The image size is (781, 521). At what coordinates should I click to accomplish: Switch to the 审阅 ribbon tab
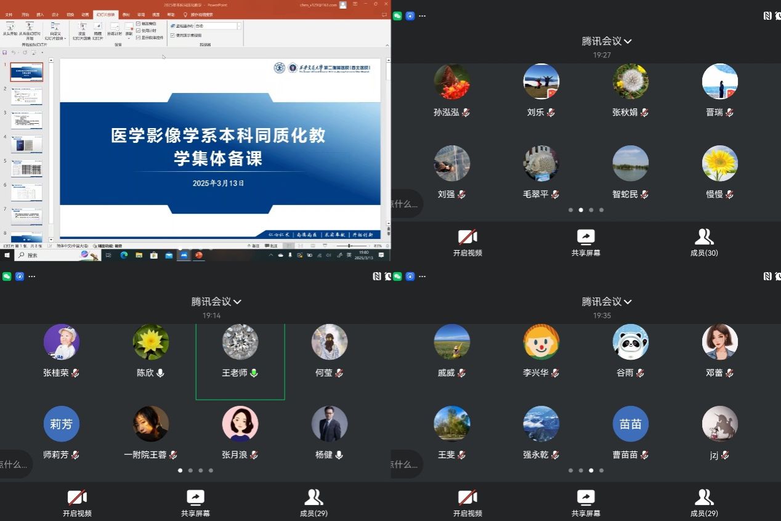[141, 14]
